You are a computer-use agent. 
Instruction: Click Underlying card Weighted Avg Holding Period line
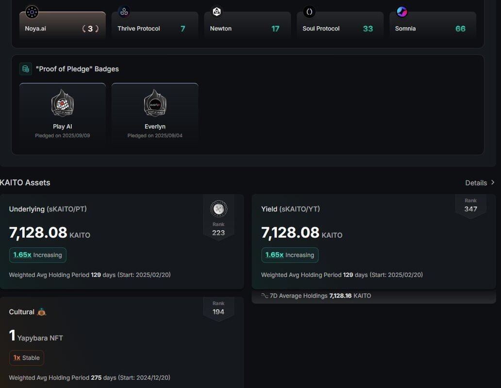[90, 275]
